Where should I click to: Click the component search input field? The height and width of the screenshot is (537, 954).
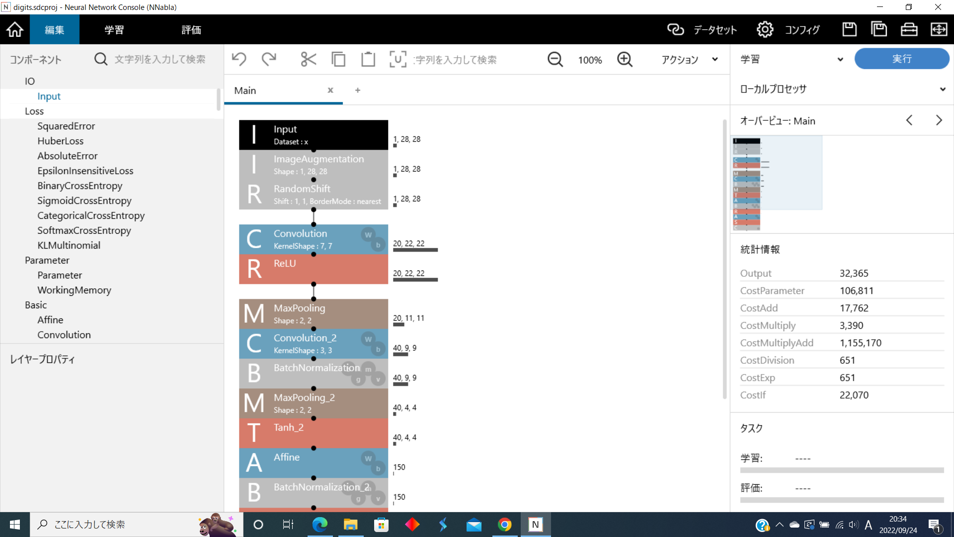(159, 59)
